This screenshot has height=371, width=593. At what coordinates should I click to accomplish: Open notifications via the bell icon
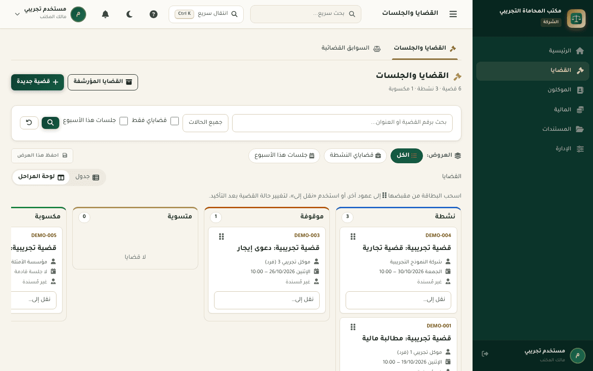click(x=106, y=14)
